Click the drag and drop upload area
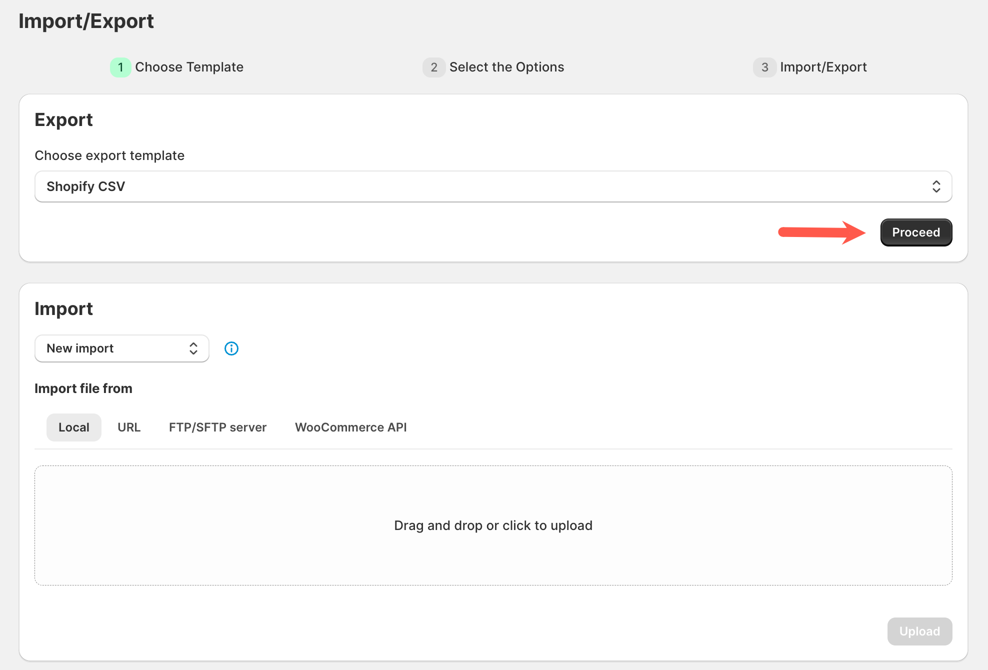The height and width of the screenshot is (670, 988). click(x=493, y=525)
